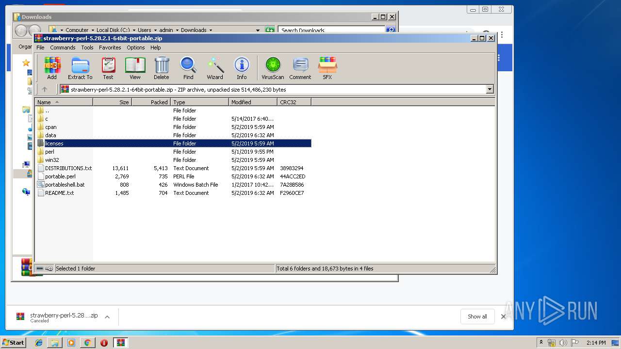621x349 pixels.
Task: Select the win32 folder
Action: click(173, 160)
